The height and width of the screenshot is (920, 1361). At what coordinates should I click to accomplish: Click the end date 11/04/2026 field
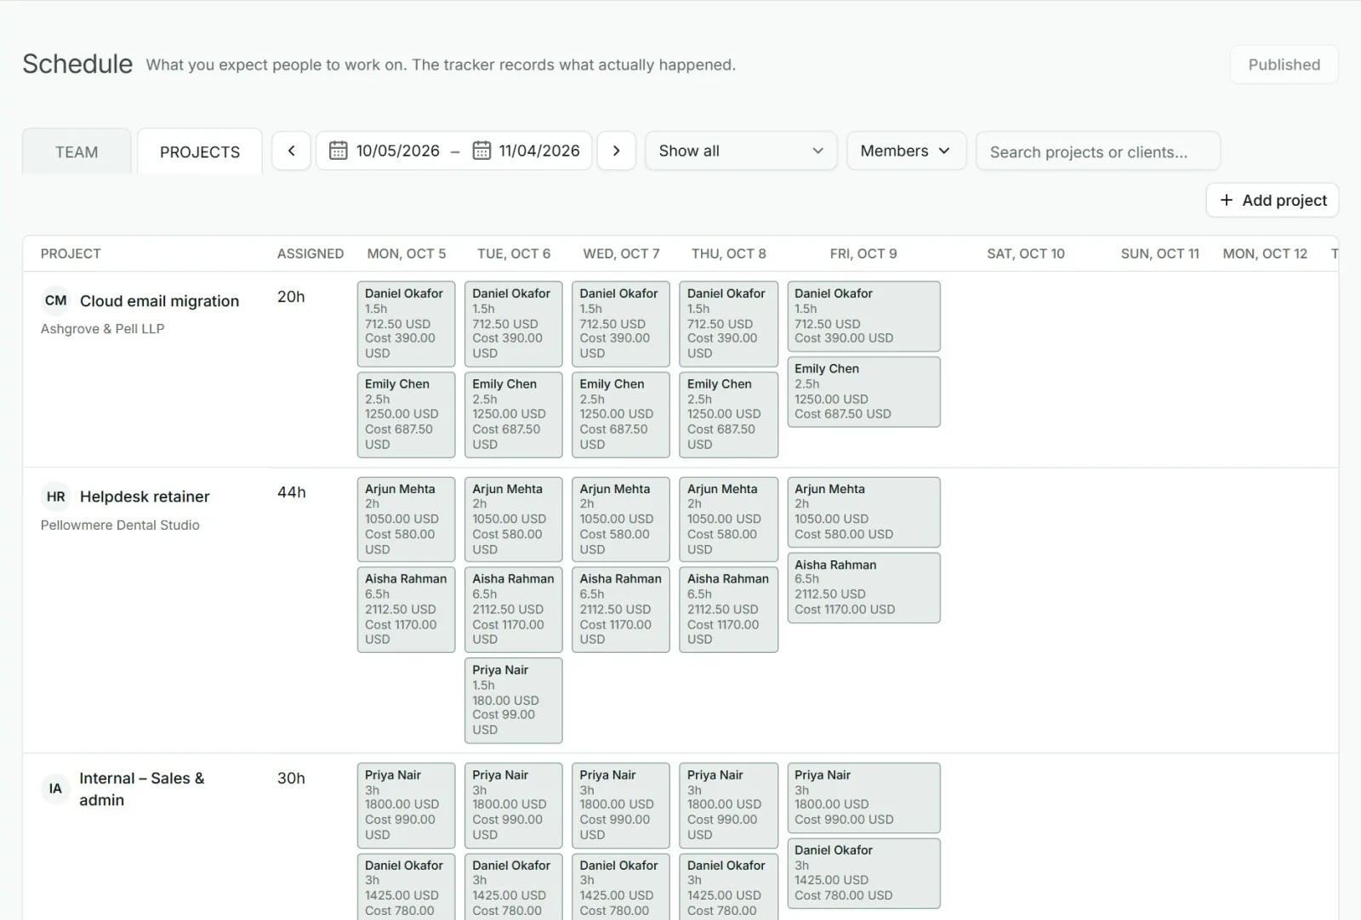click(x=539, y=150)
